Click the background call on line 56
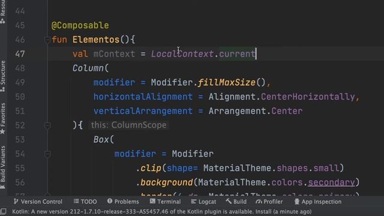Screen dimensions: 384x216 [x=167, y=182]
